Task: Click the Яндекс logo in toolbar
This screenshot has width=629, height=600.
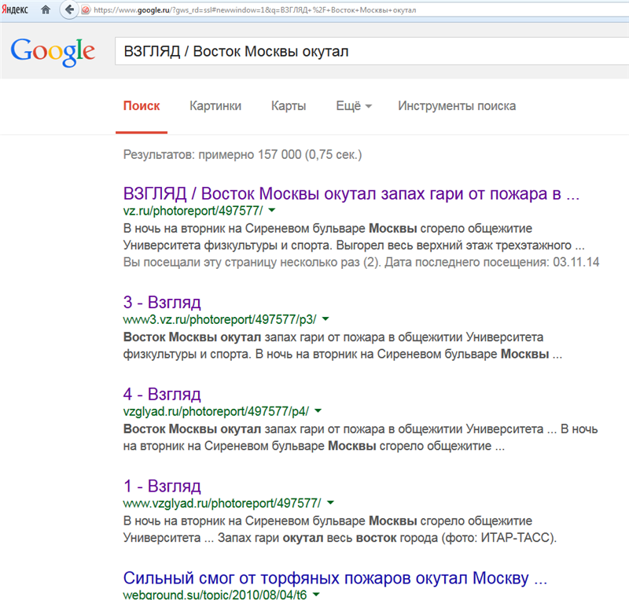Action: click(x=16, y=10)
